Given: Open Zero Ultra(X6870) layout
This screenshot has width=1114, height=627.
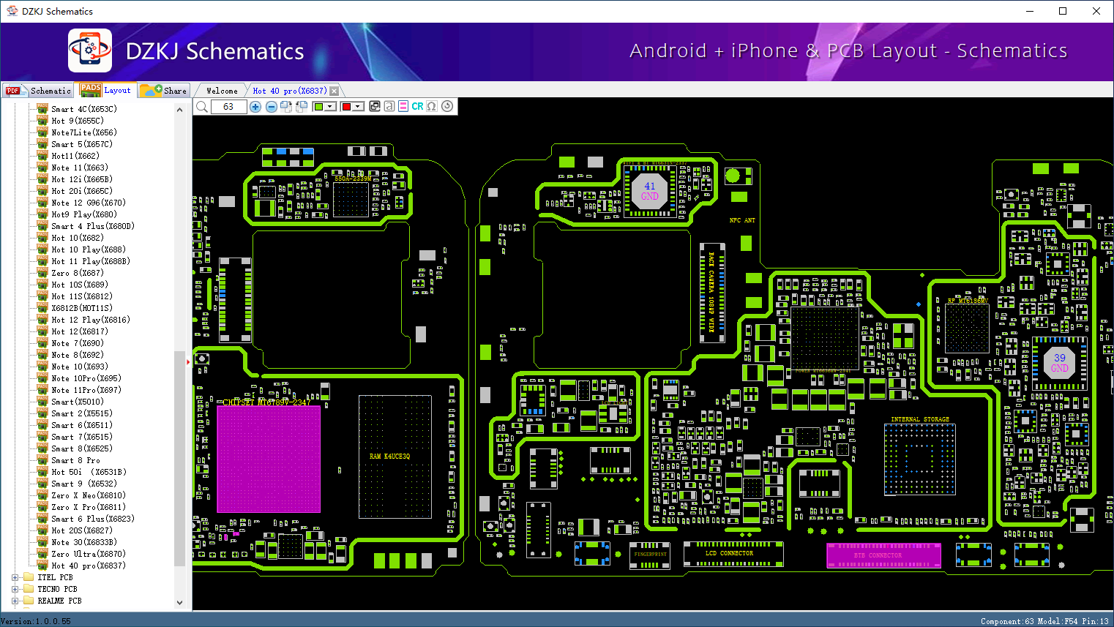Looking at the screenshot, I should [88, 554].
